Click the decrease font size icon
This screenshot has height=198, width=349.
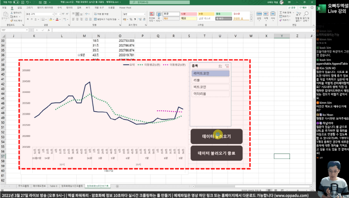(67, 14)
